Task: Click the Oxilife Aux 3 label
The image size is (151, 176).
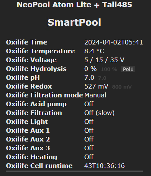Action: 28,148
